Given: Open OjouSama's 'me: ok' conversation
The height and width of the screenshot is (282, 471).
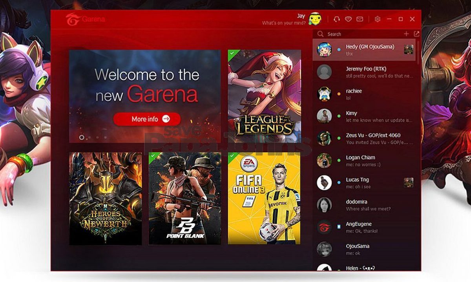Looking at the screenshot, I should [x=365, y=249].
